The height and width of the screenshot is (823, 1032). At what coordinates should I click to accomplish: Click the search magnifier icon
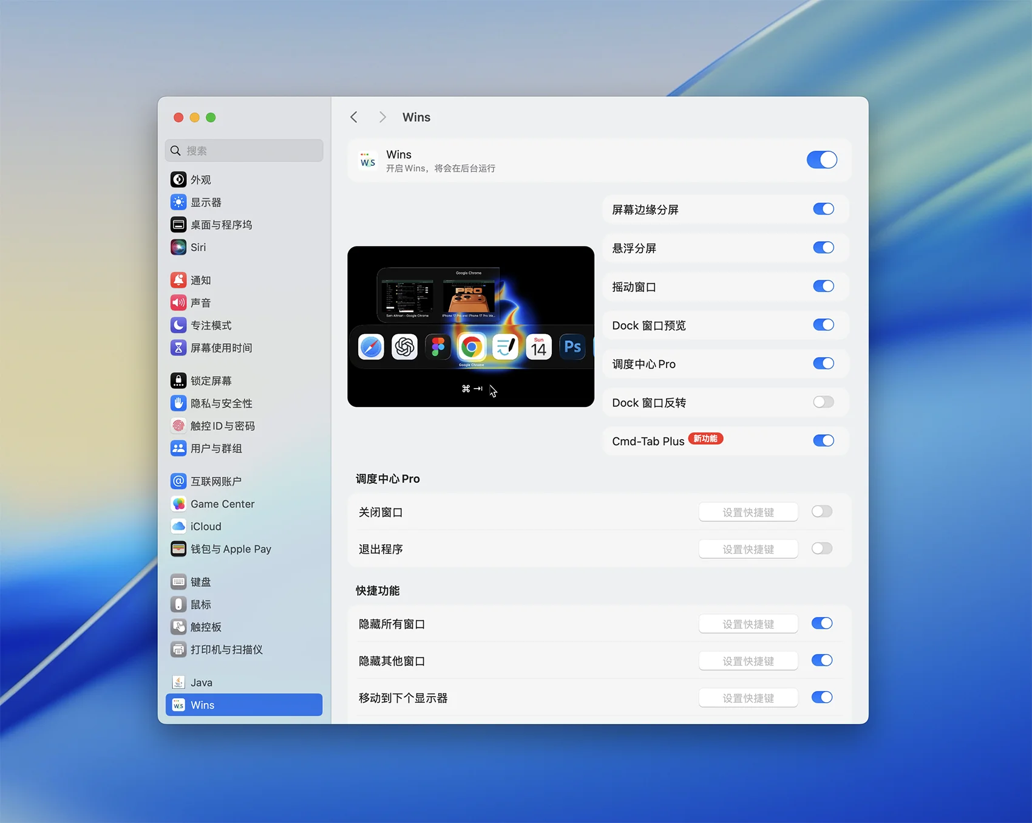click(x=175, y=151)
